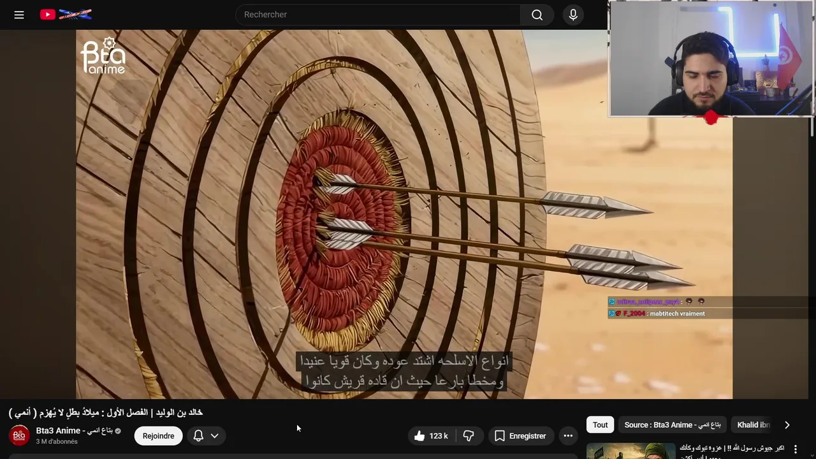Open the three-dot more actions menu
The width and height of the screenshot is (816, 459).
click(x=568, y=436)
